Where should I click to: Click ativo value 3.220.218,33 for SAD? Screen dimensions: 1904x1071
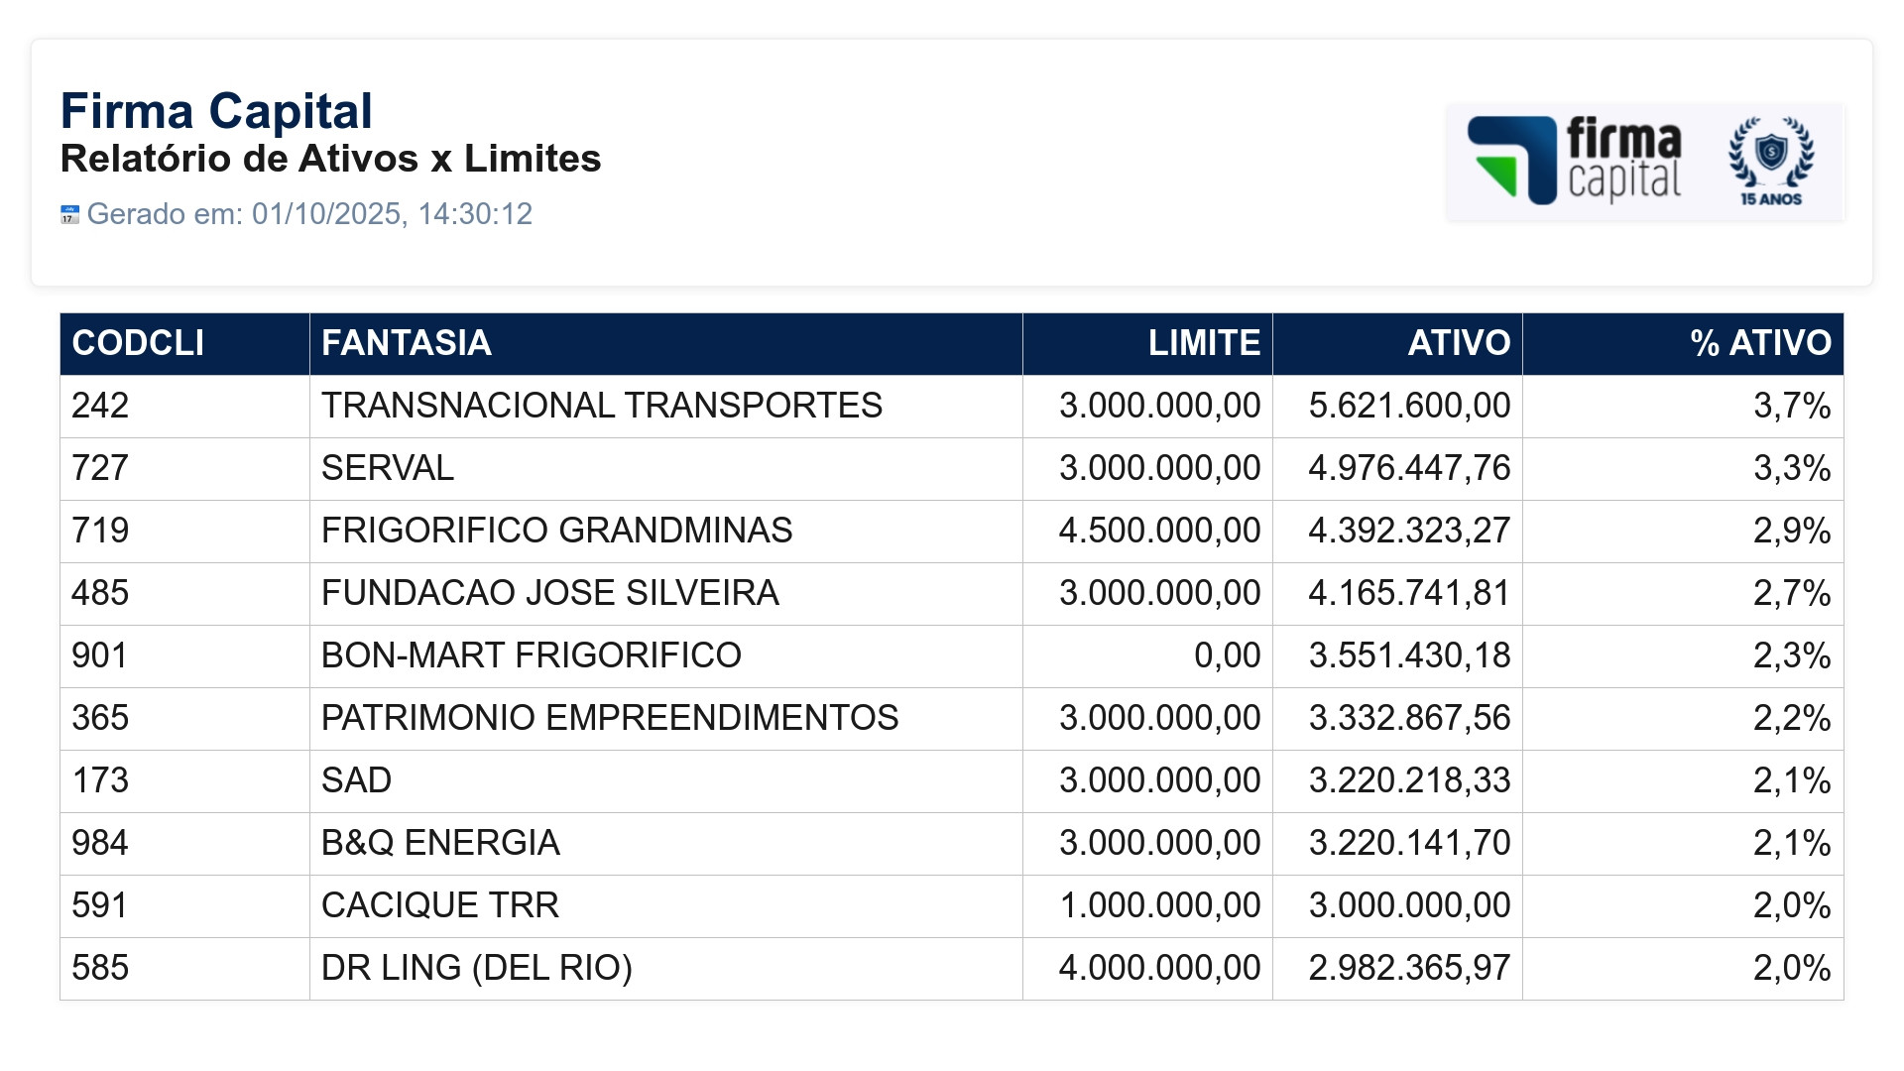click(x=1409, y=780)
